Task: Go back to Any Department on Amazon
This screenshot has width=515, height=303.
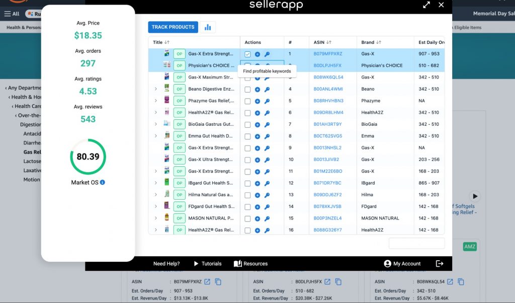Action: [x=23, y=88]
